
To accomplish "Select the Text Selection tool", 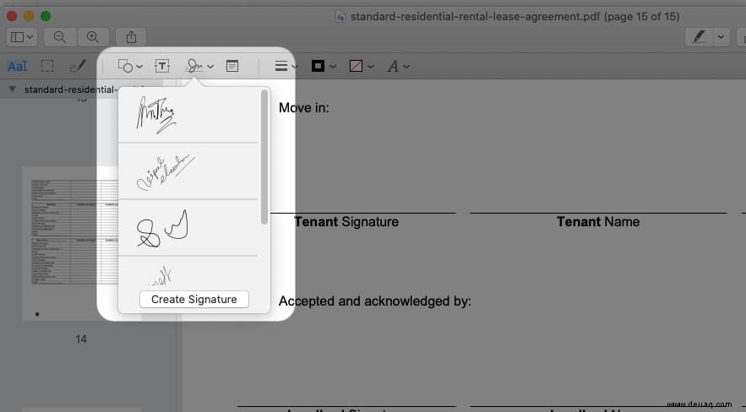I will [17, 66].
